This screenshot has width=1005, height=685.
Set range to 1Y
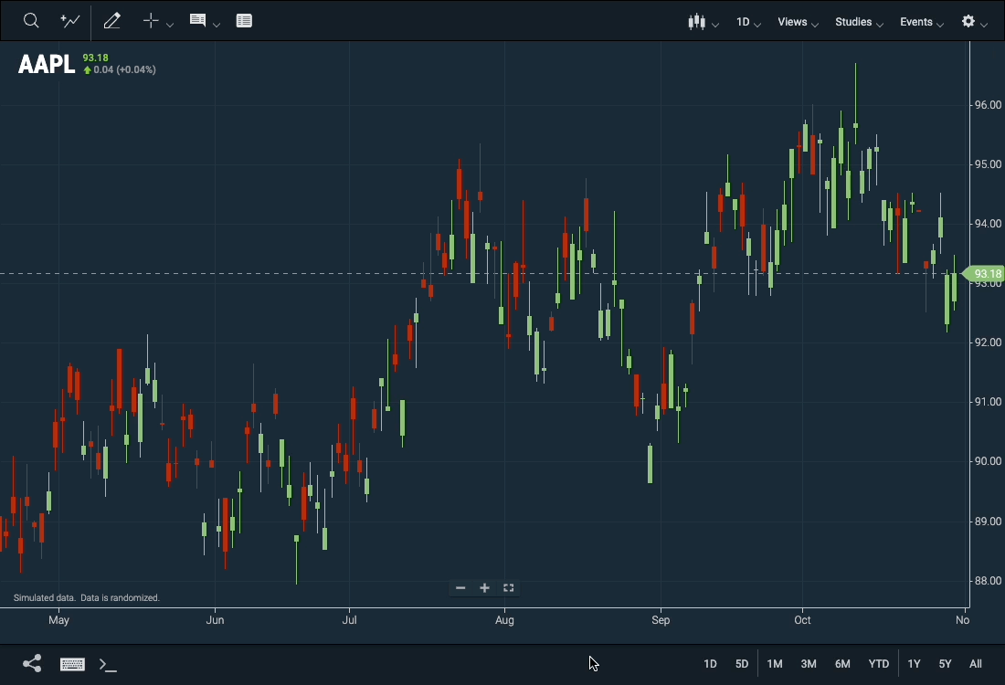coord(914,664)
